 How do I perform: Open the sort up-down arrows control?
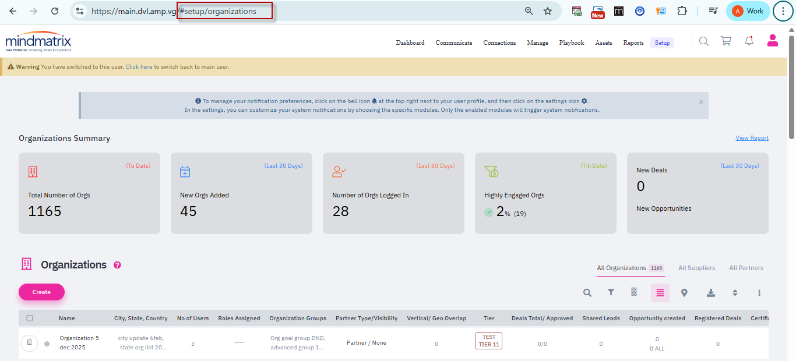(x=735, y=293)
